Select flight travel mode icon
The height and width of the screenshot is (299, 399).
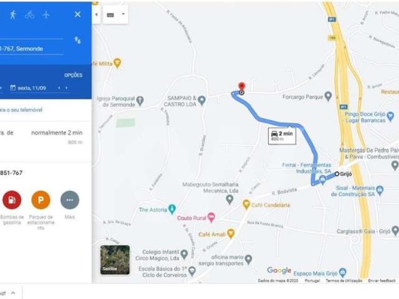[46, 15]
